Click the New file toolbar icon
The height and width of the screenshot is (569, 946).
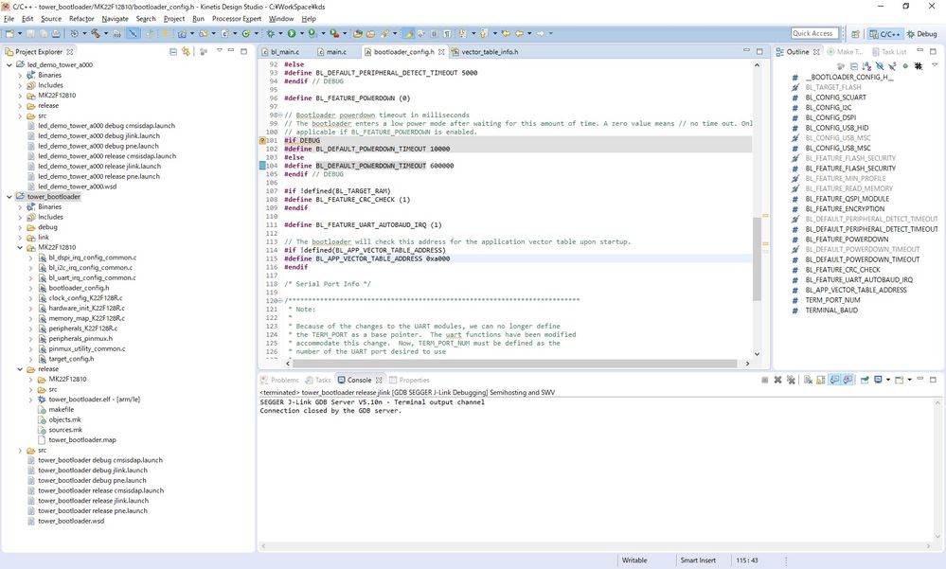pos(9,34)
